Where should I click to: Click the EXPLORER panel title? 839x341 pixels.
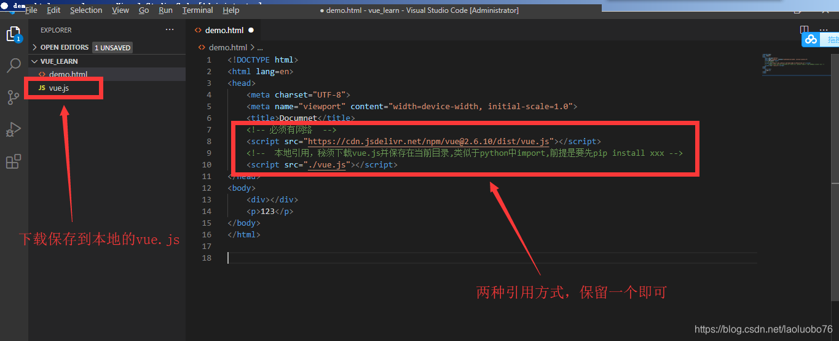pyautogui.click(x=56, y=30)
